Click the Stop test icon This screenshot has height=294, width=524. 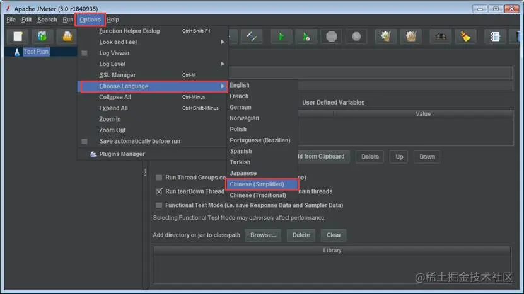coord(331,37)
